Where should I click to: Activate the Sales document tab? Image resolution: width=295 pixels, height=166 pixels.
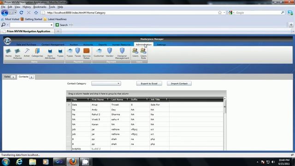tap(7, 77)
